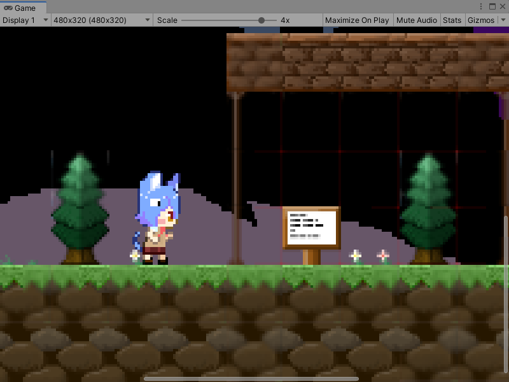
Task: Open the panel's three-dot options menu
Action: tap(482, 7)
